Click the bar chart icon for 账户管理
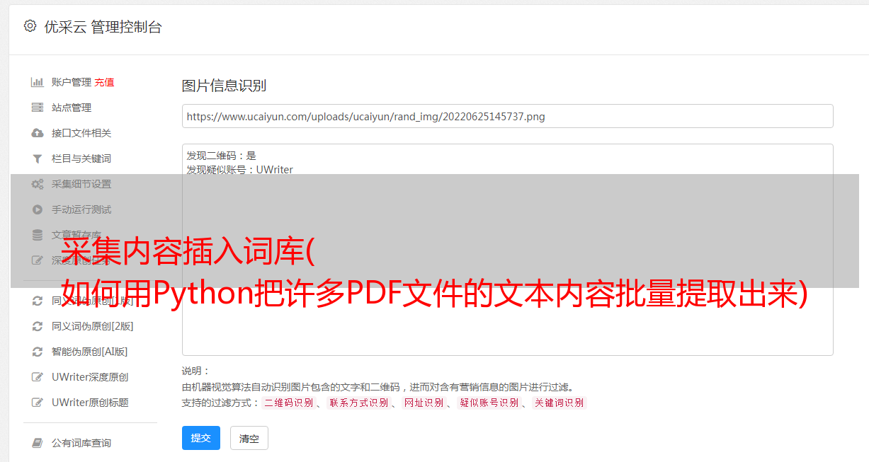 tap(38, 82)
